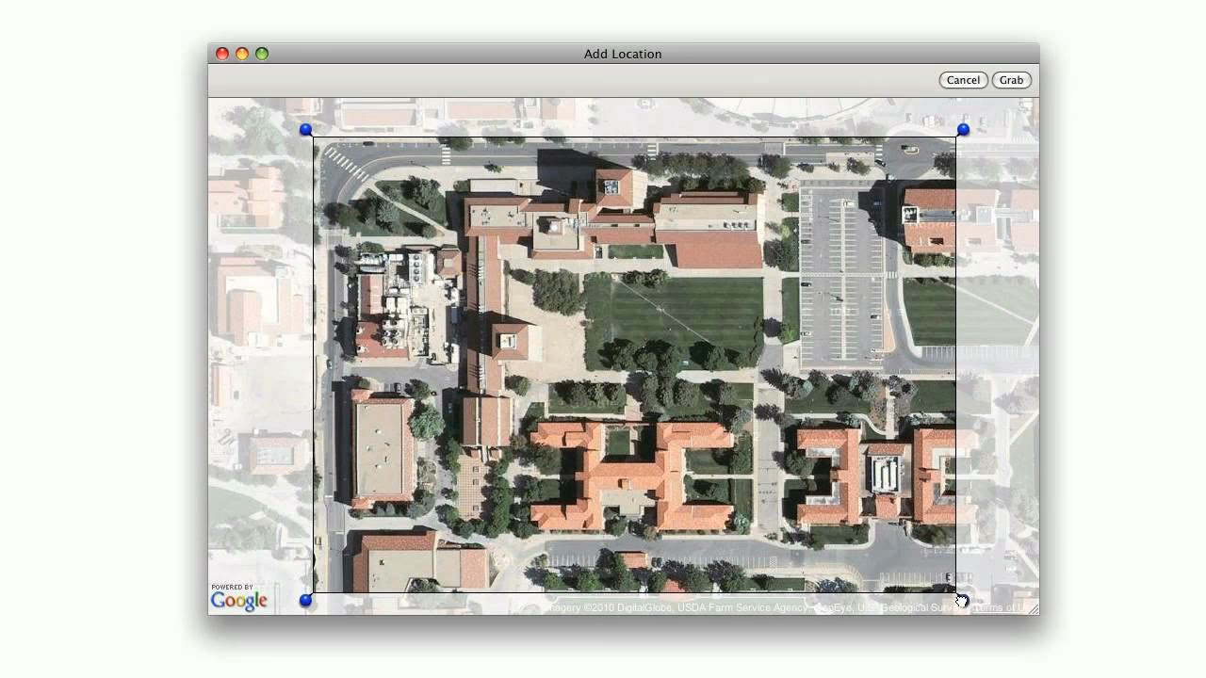
Task: Click the green zoom window control
Action: coord(261,54)
